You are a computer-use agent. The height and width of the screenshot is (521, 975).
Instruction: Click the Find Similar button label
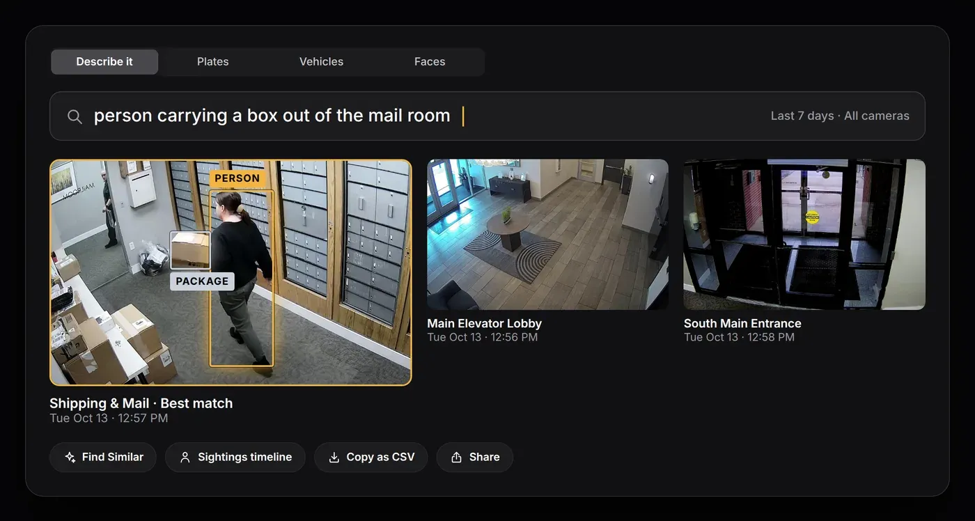tap(113, 458)
